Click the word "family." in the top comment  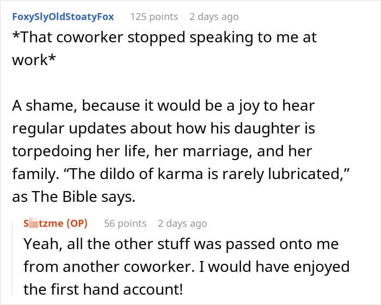33,174
